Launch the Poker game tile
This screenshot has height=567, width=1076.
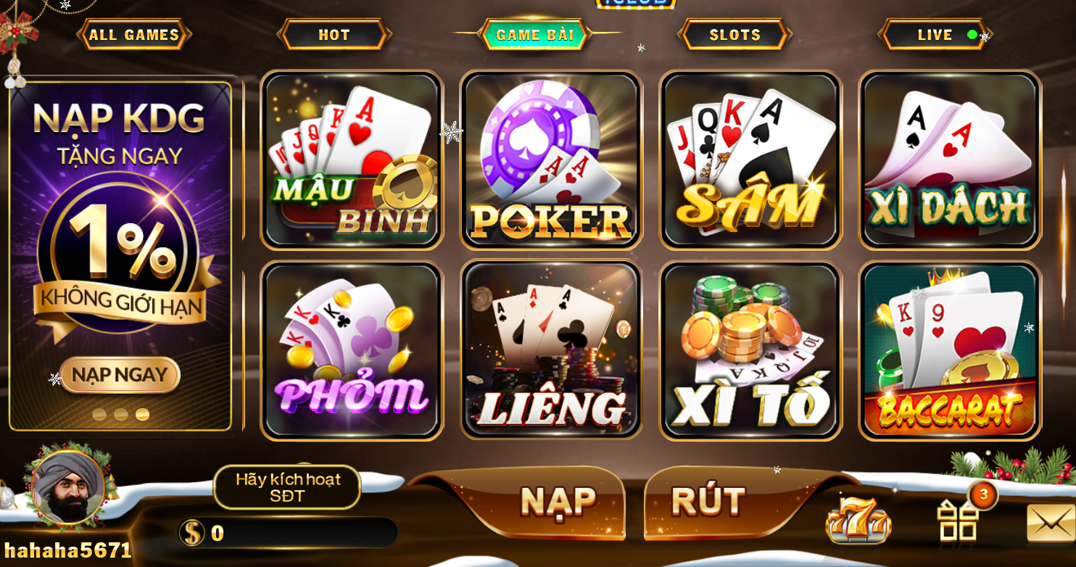point(551,160)
